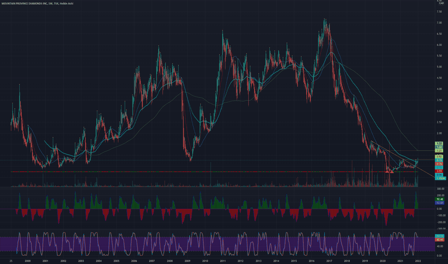Select the 300.00 indicator scale label
The width and height of the screenshot is (448, 264).
tap(440, 189)
